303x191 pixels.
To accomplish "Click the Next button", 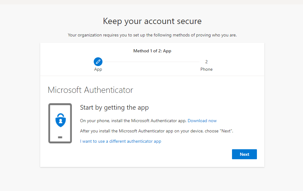I will [244, 154].
